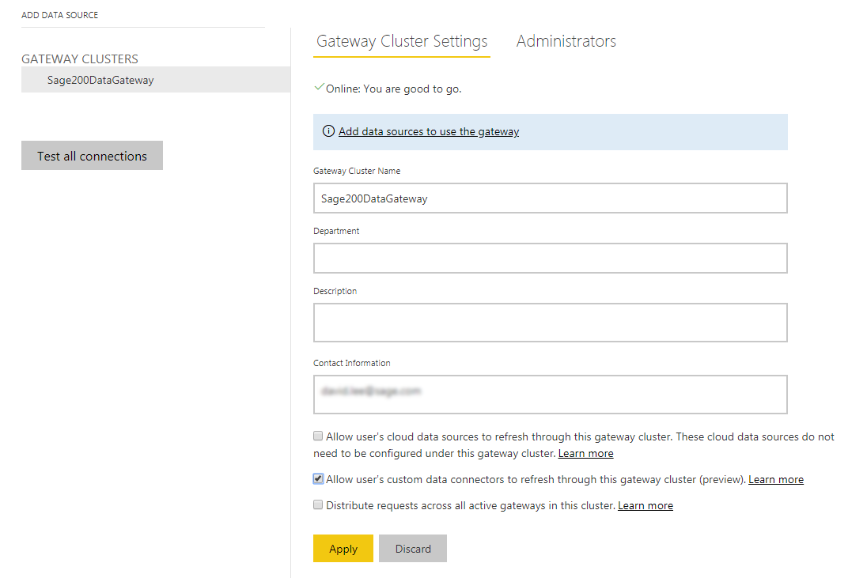This screenshot has width=867, height=578.
Task: Click the info icon beside the gateway notice
Action: tap(328, 130)
